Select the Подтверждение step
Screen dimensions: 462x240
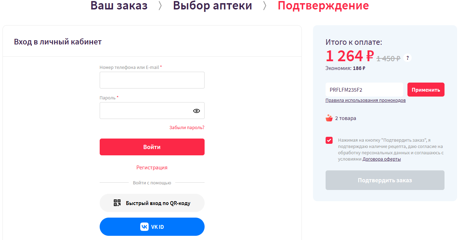tap(323, 6)
